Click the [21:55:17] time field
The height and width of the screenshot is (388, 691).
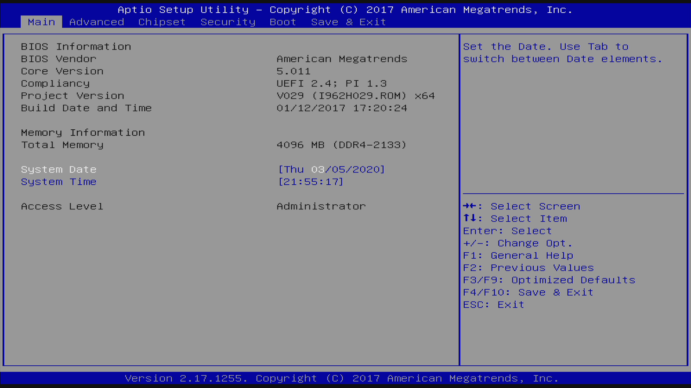coord(311,182)
